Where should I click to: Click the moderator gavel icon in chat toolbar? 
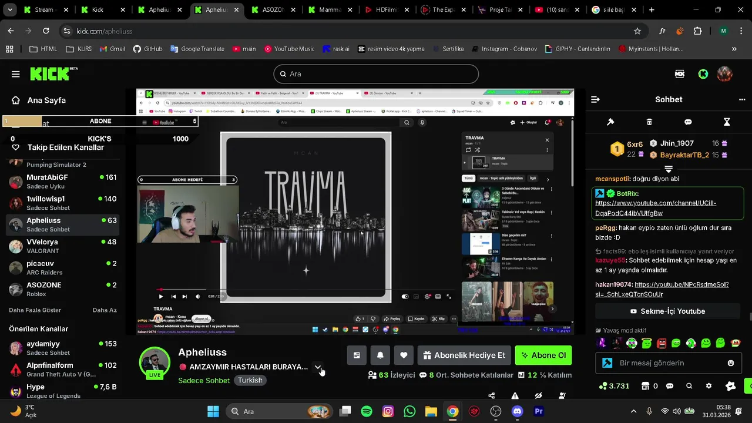click(x=610, y=122)
